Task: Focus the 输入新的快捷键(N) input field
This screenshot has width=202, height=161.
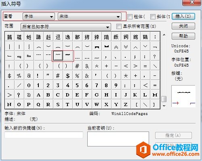Action: coord(44,135)
